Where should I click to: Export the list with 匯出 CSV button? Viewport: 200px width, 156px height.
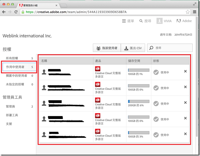[x=133, y=48]
